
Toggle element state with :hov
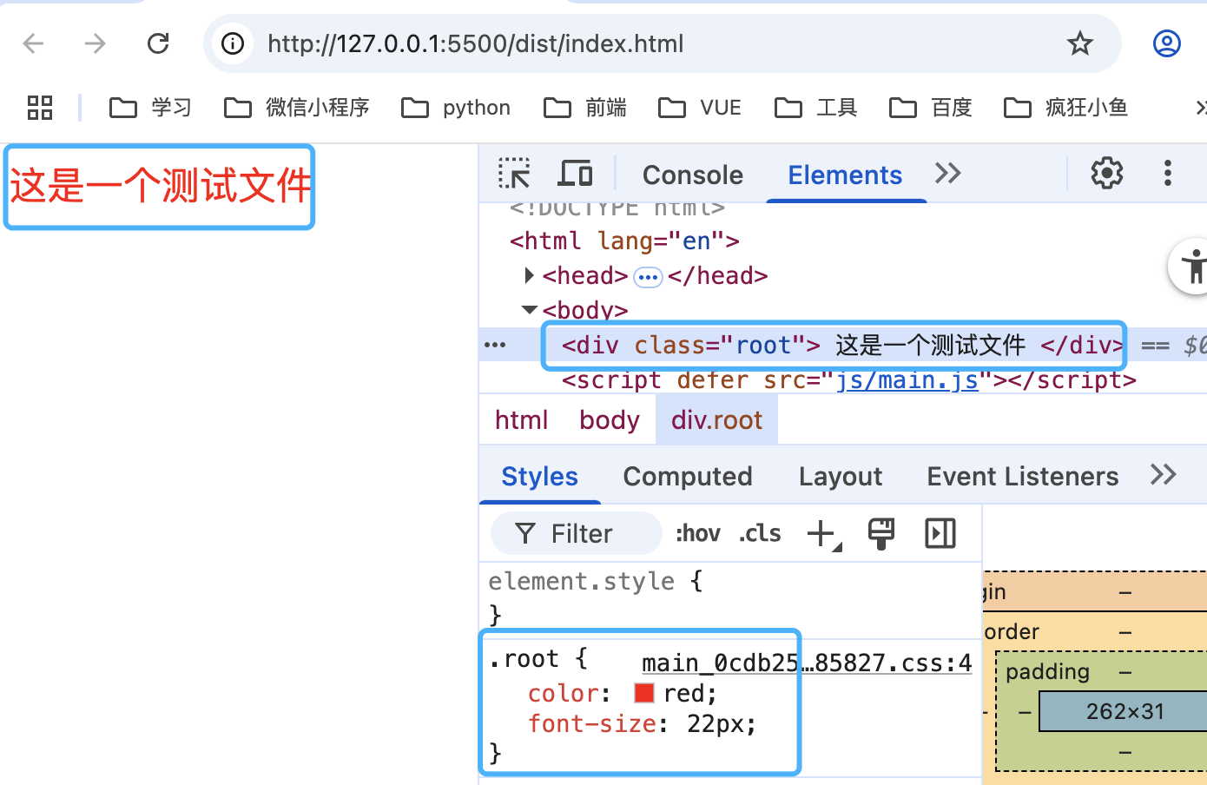697,532
